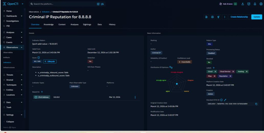Image resolution: width=264 pixels, height=133 pixels.
Task: Switch to the Analyses tab
Action: point(75,25)
